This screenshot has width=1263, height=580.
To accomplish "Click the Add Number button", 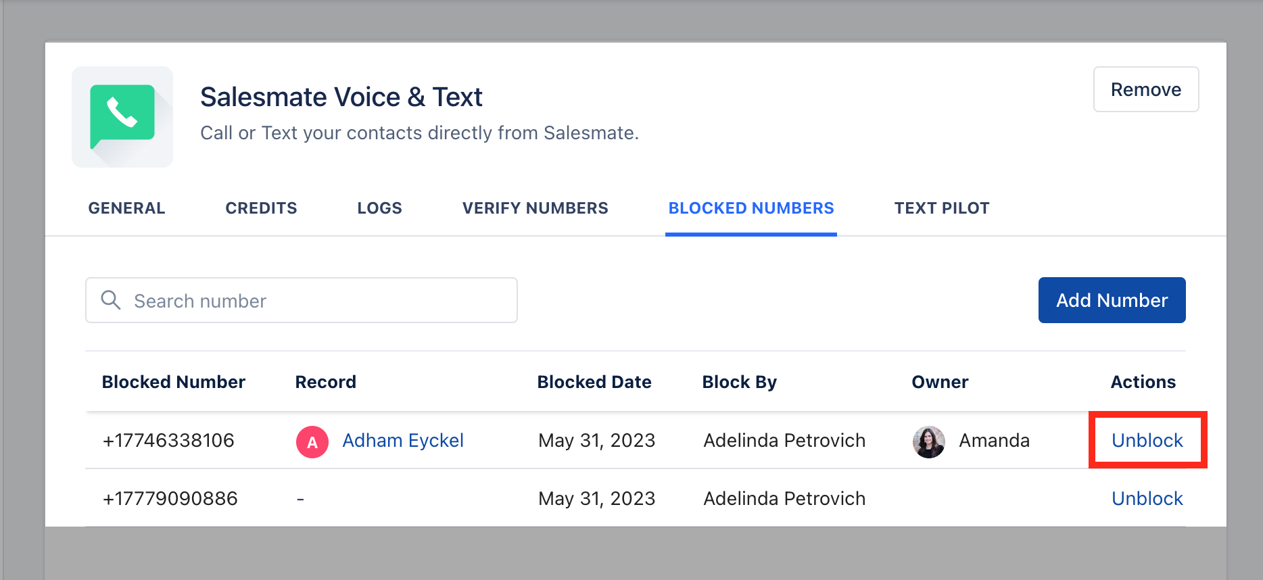I will point(1112,300).
